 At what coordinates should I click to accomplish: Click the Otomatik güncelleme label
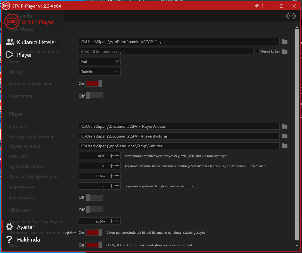31,84
